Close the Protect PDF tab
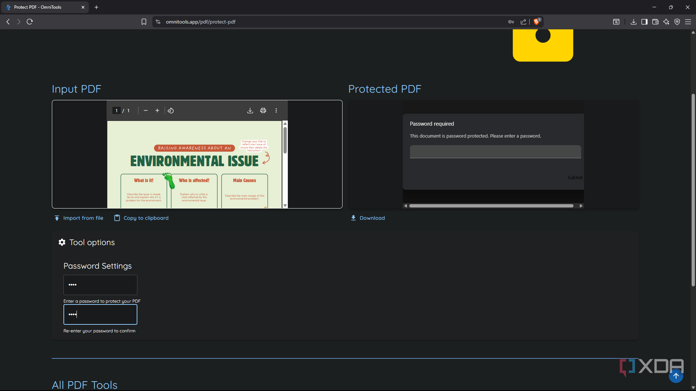This screenshot has height=391, width=696. tap(83, 7)
